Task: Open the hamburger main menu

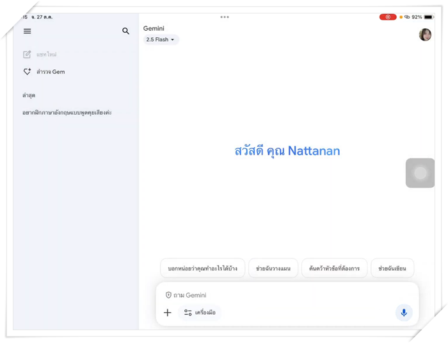Action: (x=28, y=31)
